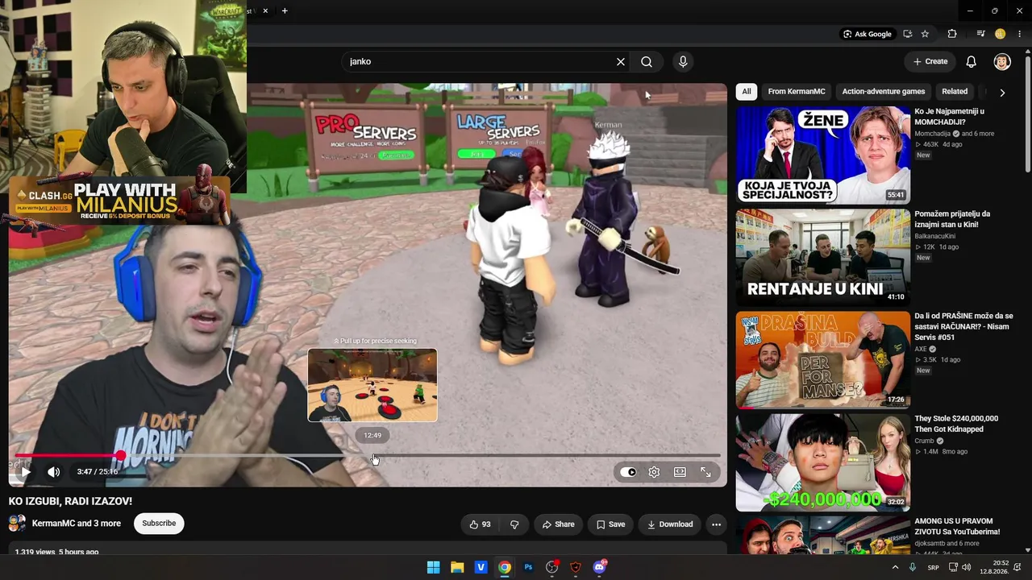Click Ask Google in the address bar
Image resolution: width=1032 pixels, height=580 pixels.
tap(868, 34)
